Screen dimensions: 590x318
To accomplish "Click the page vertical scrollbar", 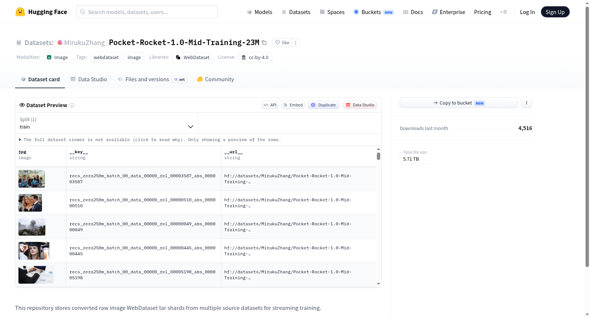I will pos(587,137).
